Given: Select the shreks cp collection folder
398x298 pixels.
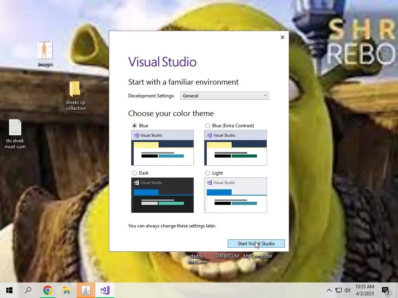Looking at the screenshot, I should tap(76, 96).
